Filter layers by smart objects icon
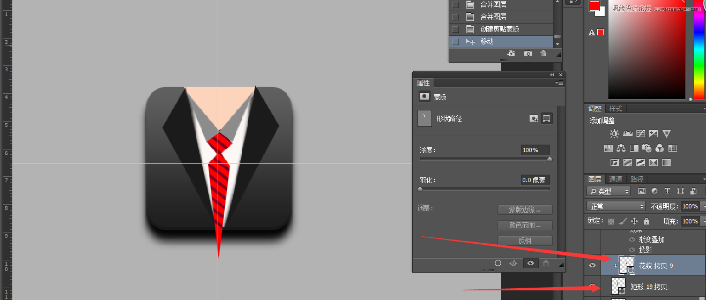This screenshot has height=300, width=706. pos(693,191)
